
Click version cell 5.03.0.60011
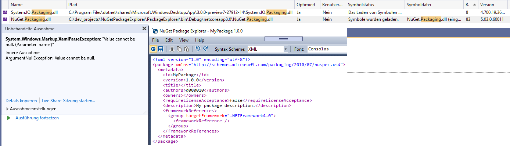pyautogui.click(x=492, y=19)
